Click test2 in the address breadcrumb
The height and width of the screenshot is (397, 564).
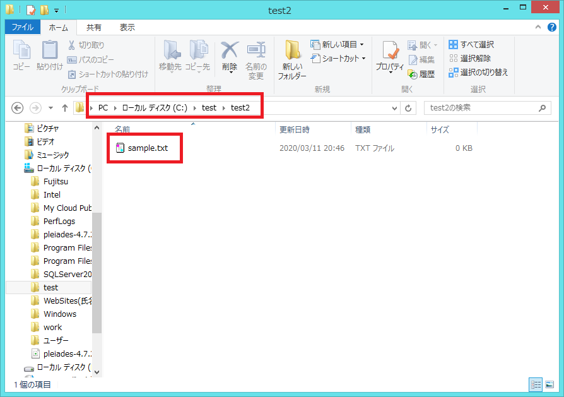[x=240, y=108]
